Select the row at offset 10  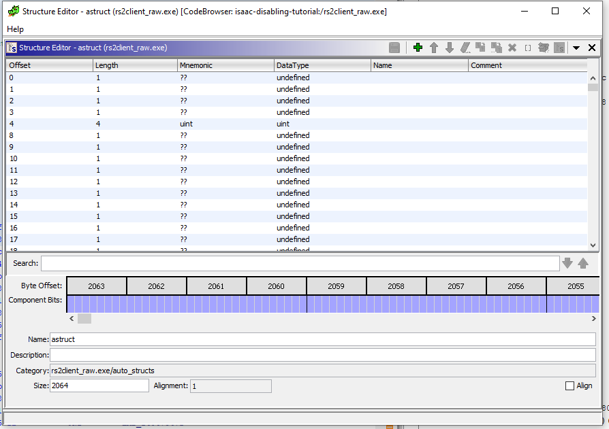click(x=297, y=158)
